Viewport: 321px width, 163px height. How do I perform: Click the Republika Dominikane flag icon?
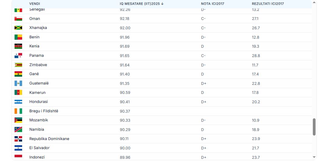pos(18,139)
